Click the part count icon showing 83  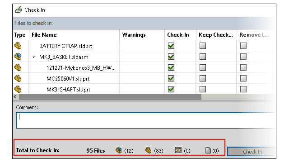[x=148, y=150]
